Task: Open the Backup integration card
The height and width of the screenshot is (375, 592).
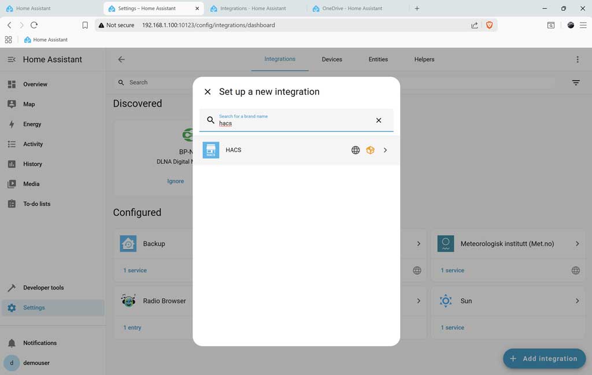Action: coord(154,244)
